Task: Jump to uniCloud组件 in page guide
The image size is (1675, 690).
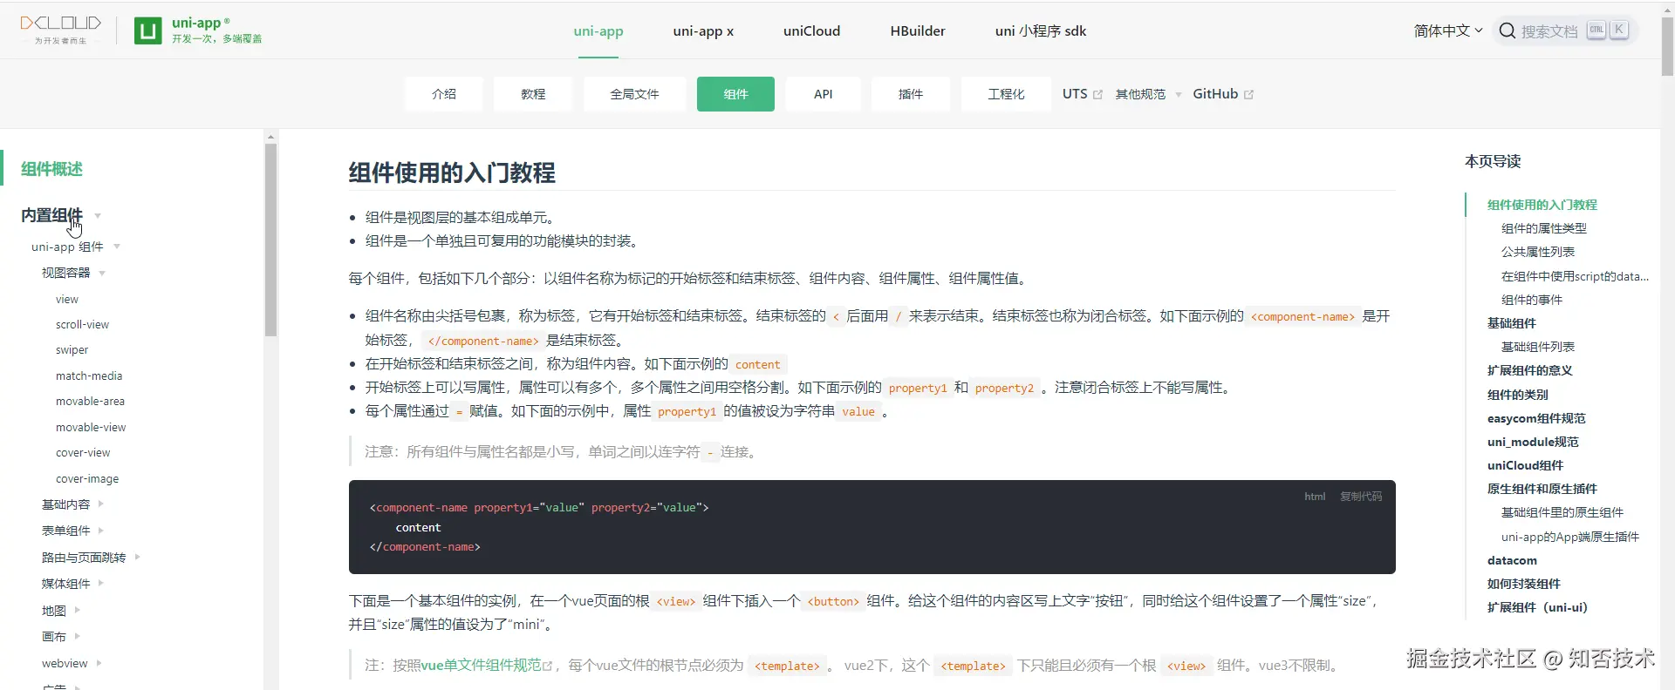Action: [x=1526, y=465]
